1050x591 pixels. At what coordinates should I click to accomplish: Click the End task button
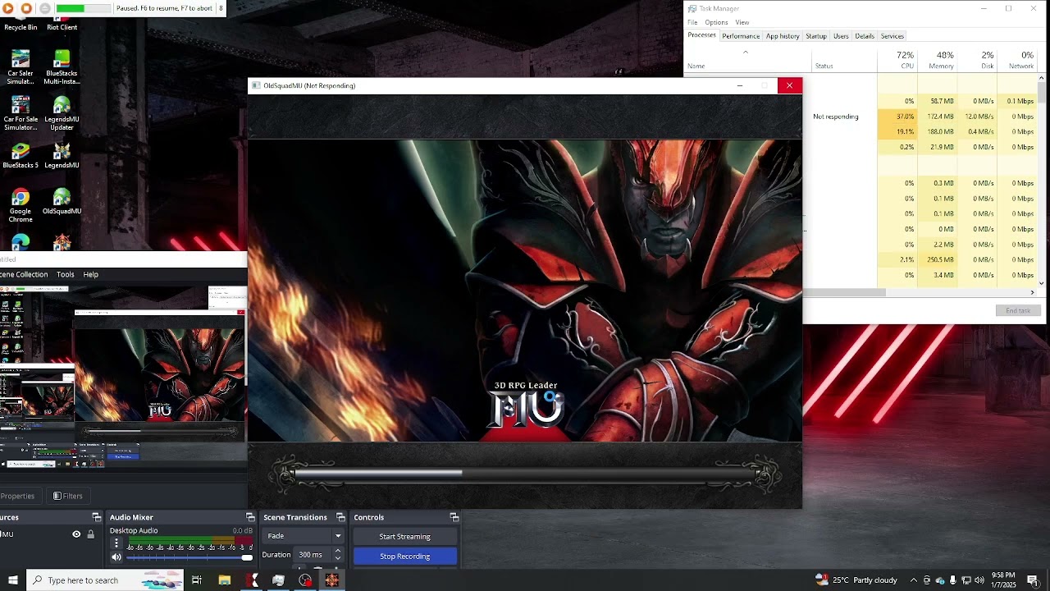pos(1018,310)
